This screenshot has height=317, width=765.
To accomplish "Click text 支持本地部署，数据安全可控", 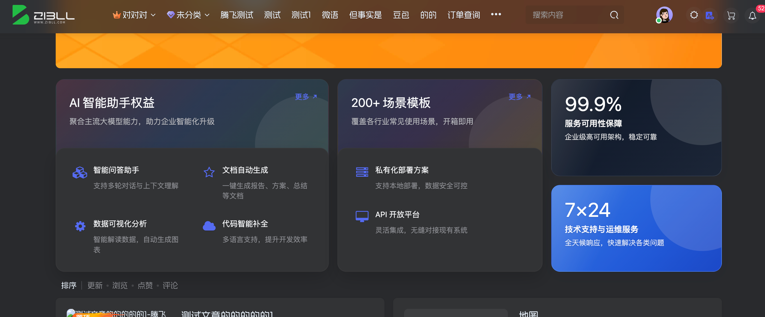I will pyautogui.click(x=421, y=186).
